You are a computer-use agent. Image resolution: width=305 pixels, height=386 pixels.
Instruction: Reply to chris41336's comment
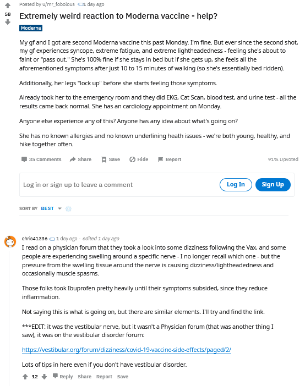point(63,377)
